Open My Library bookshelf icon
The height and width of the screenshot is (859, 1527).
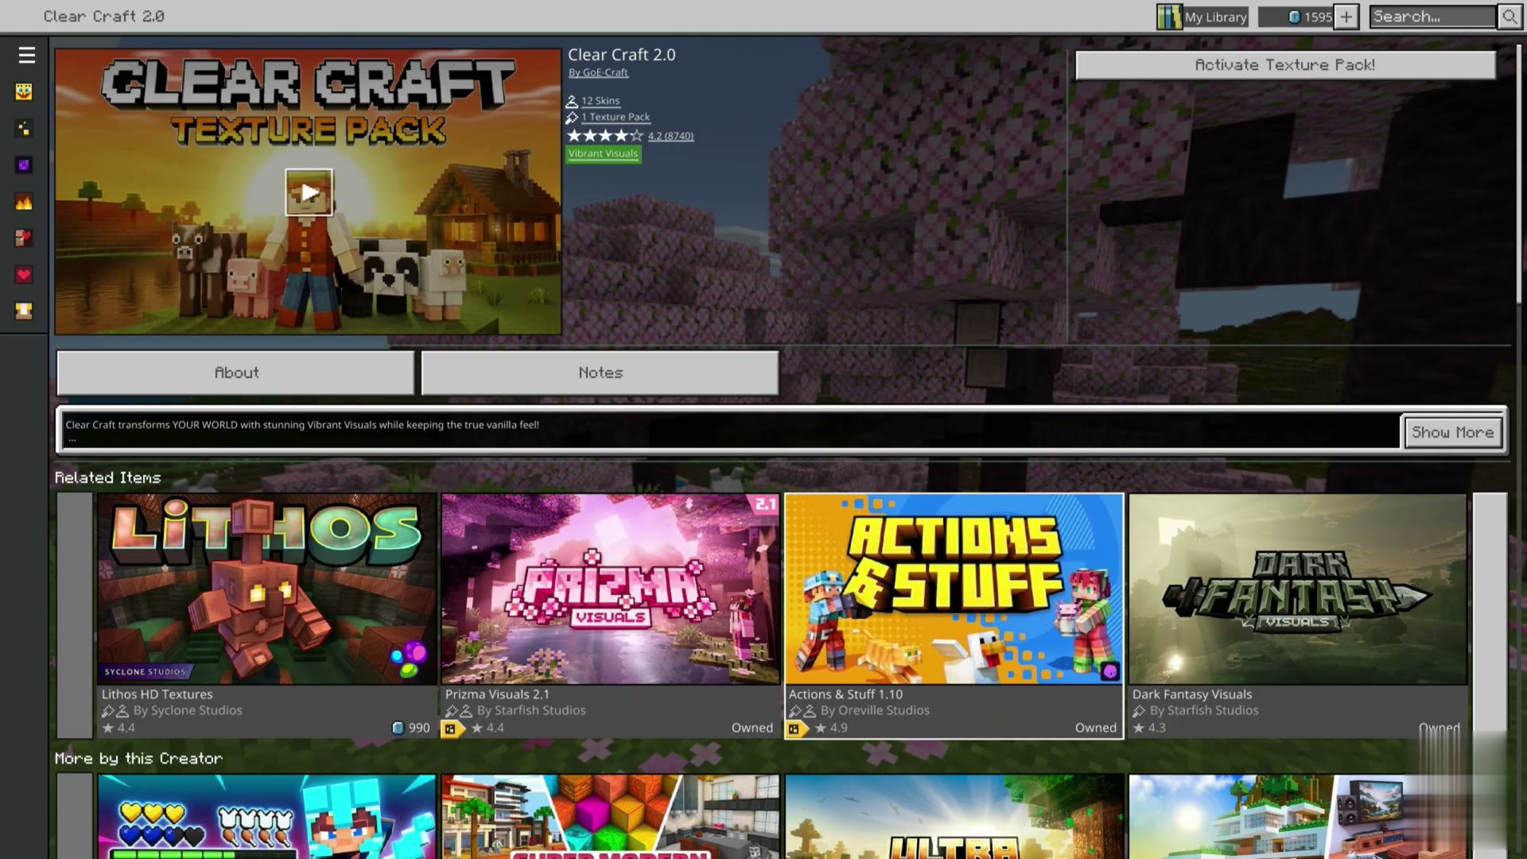(x=1169, y=17)
